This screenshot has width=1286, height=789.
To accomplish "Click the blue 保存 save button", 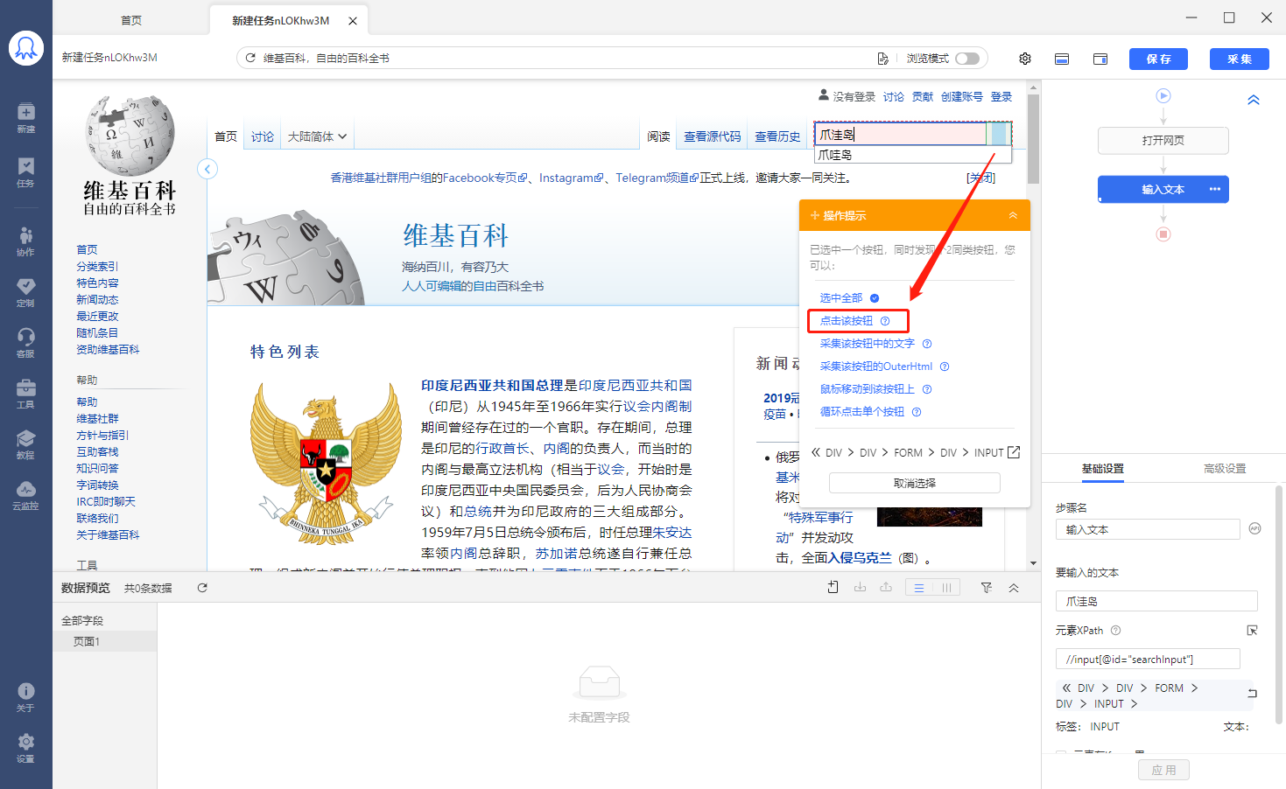I will point(1158,59).
